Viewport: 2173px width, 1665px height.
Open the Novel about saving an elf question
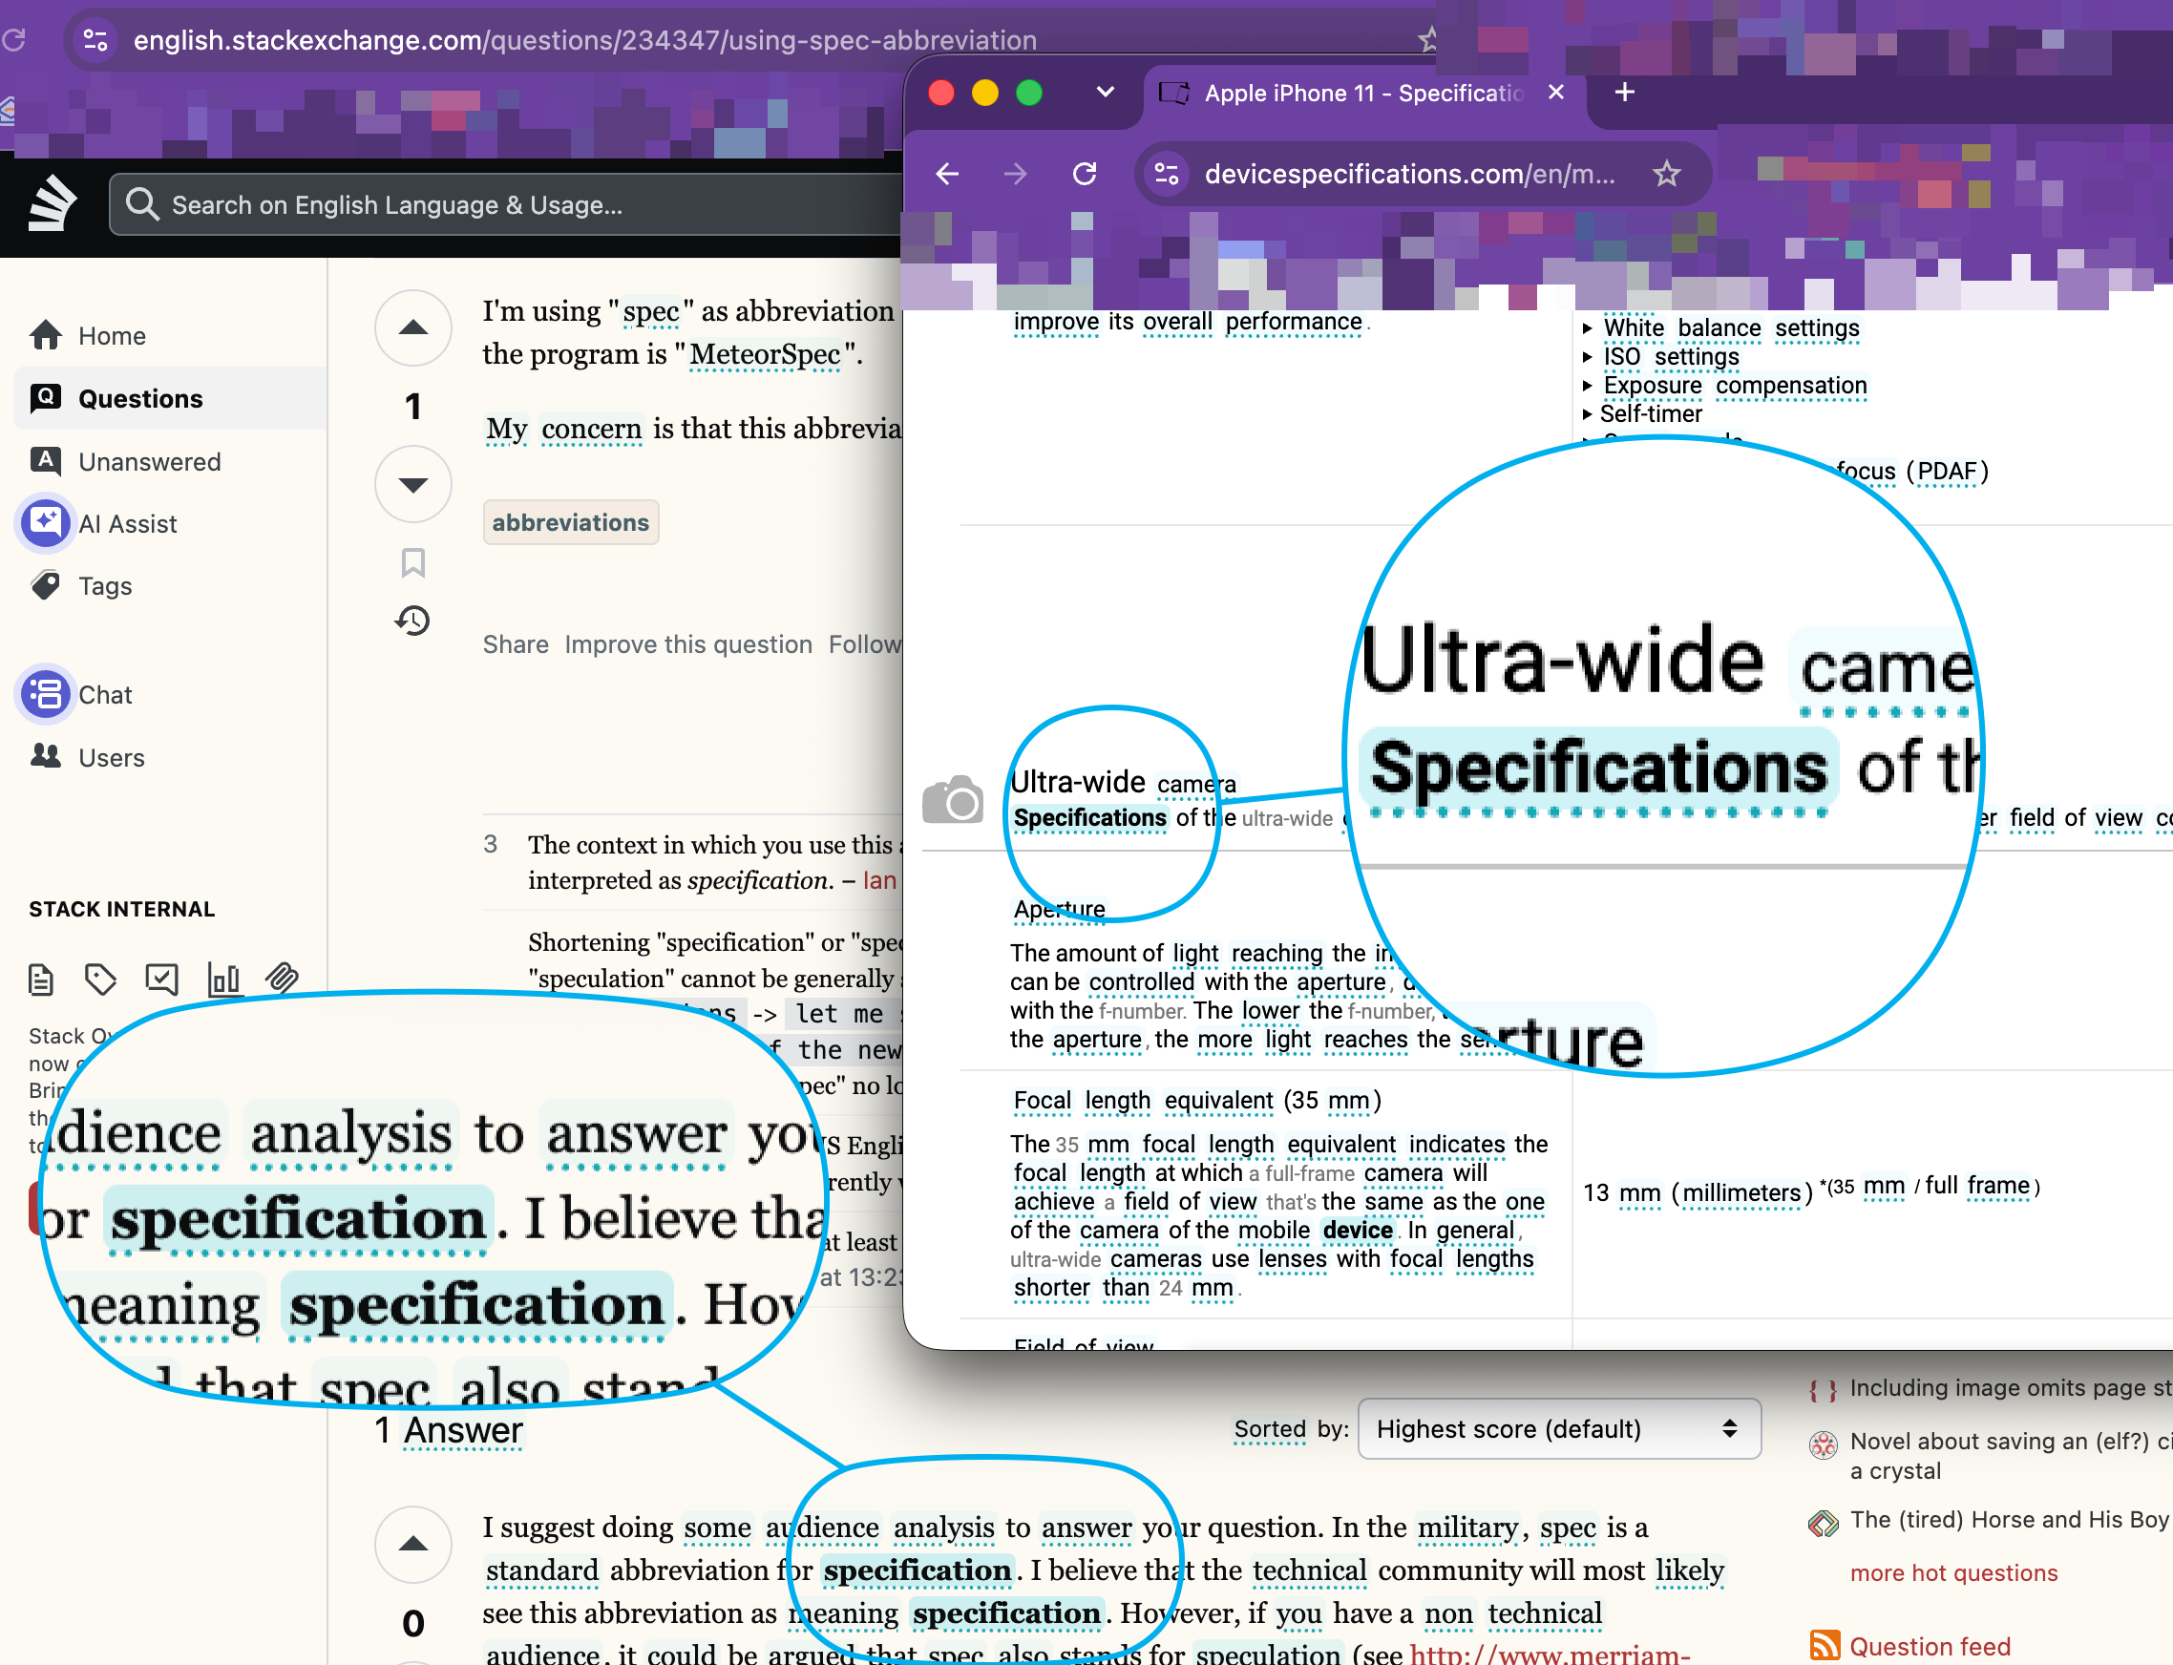[x=2011, y=1455]
